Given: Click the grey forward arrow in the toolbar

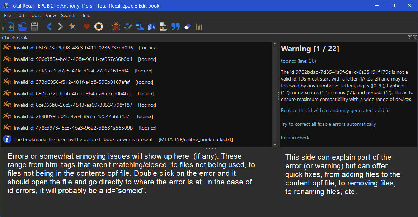Looking at the screenshot, I should (x=61, y=26).
